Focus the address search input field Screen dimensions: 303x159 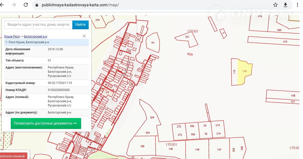point(38,24)
